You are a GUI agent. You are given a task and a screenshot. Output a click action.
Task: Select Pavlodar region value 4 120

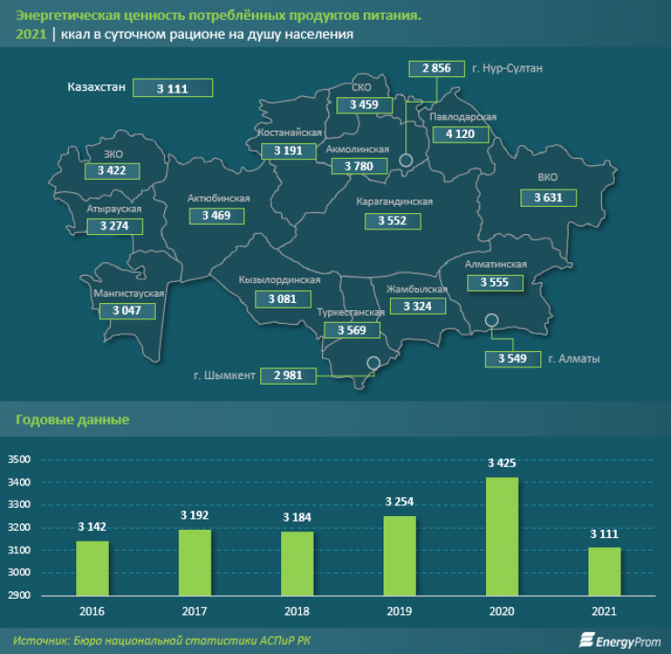click(461, 134)
